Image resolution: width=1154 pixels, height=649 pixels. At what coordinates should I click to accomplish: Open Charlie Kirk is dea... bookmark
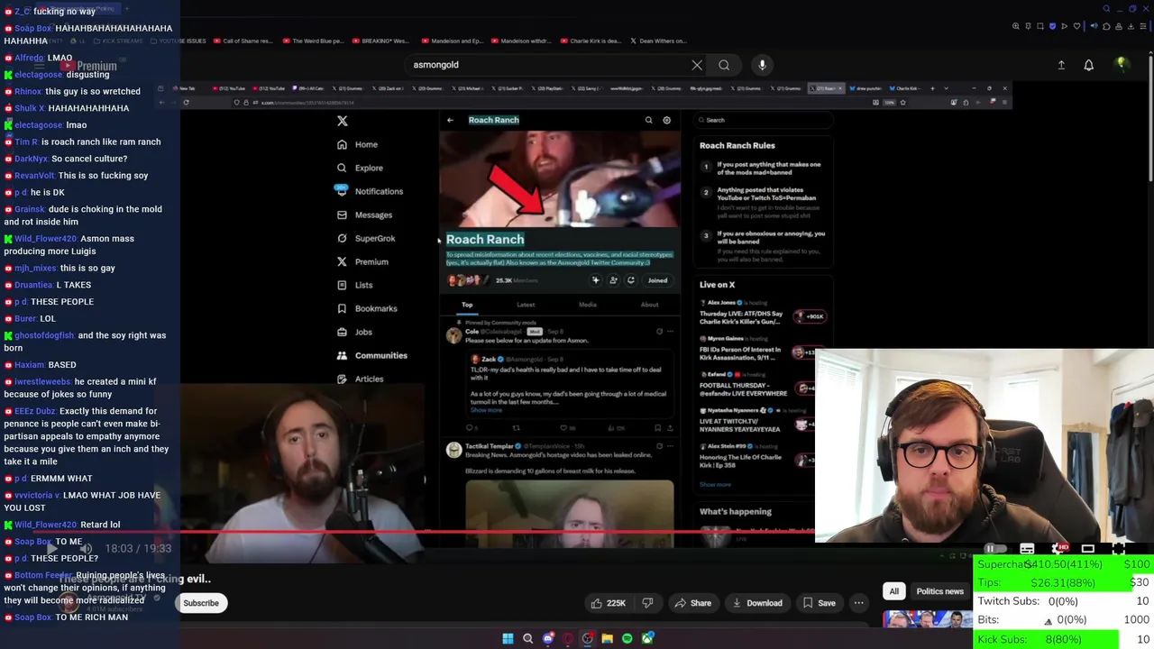591,41
